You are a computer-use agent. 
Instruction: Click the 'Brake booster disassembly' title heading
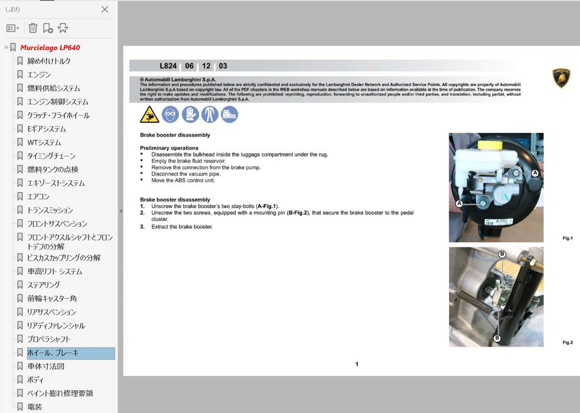coord(175,135)
